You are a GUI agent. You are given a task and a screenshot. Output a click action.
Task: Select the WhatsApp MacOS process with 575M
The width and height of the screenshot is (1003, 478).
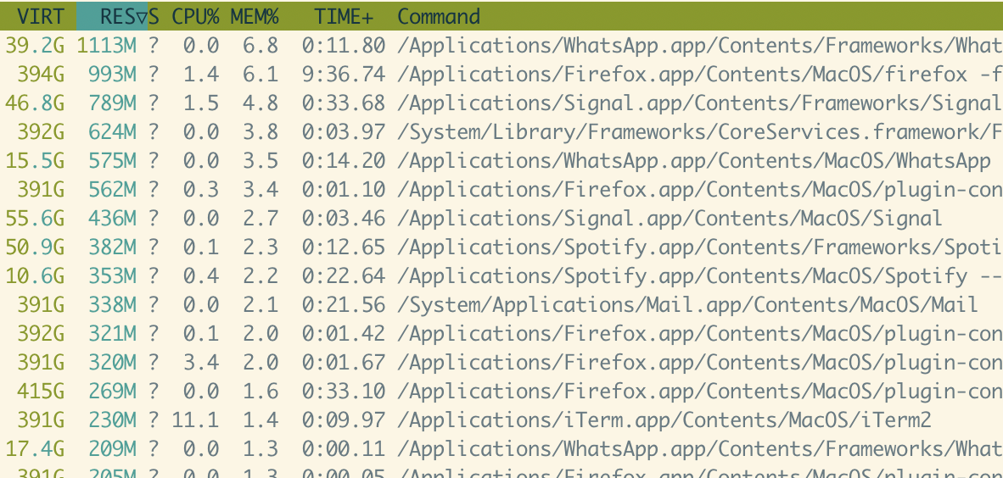click(x=501, y=160)
